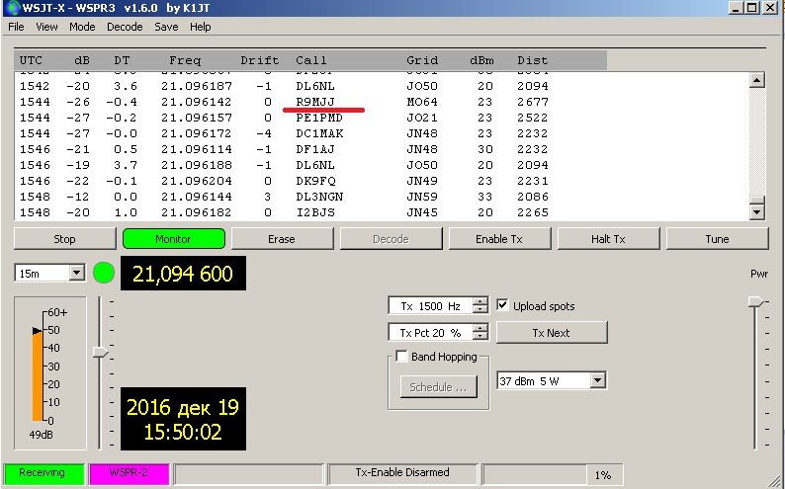
Task: Click the R9MJJ callsign entry
Action: [315, 102]
